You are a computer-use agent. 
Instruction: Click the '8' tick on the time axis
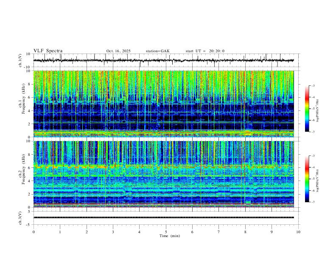pyautogui.click(x=245, y=232)
